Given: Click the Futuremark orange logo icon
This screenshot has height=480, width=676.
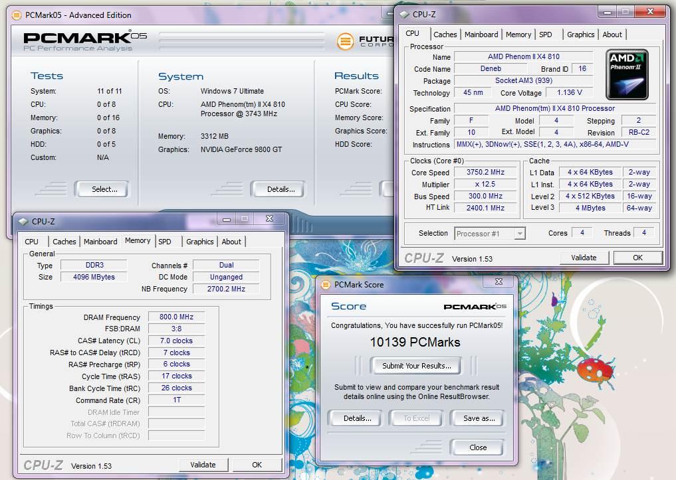Looking at the screenshot, I should 345,42.
